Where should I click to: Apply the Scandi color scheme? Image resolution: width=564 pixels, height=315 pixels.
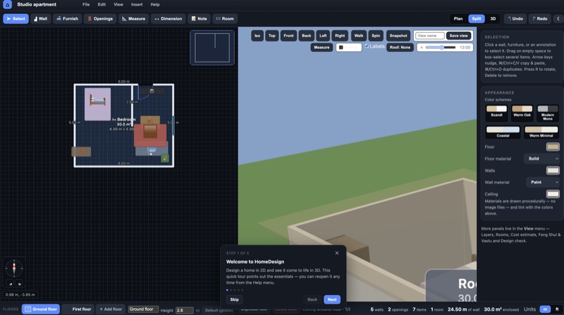pos(496,112)
